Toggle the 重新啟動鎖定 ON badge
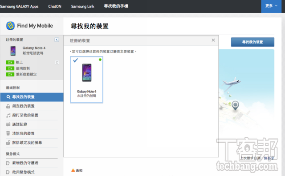Image resolution: width=285 pixels, height=176 pixels. pyautogui.click(x=10, y=74)
